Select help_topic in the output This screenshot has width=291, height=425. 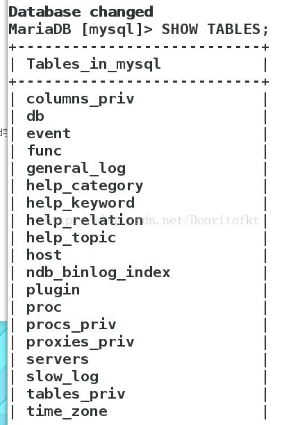click(72, 238)
